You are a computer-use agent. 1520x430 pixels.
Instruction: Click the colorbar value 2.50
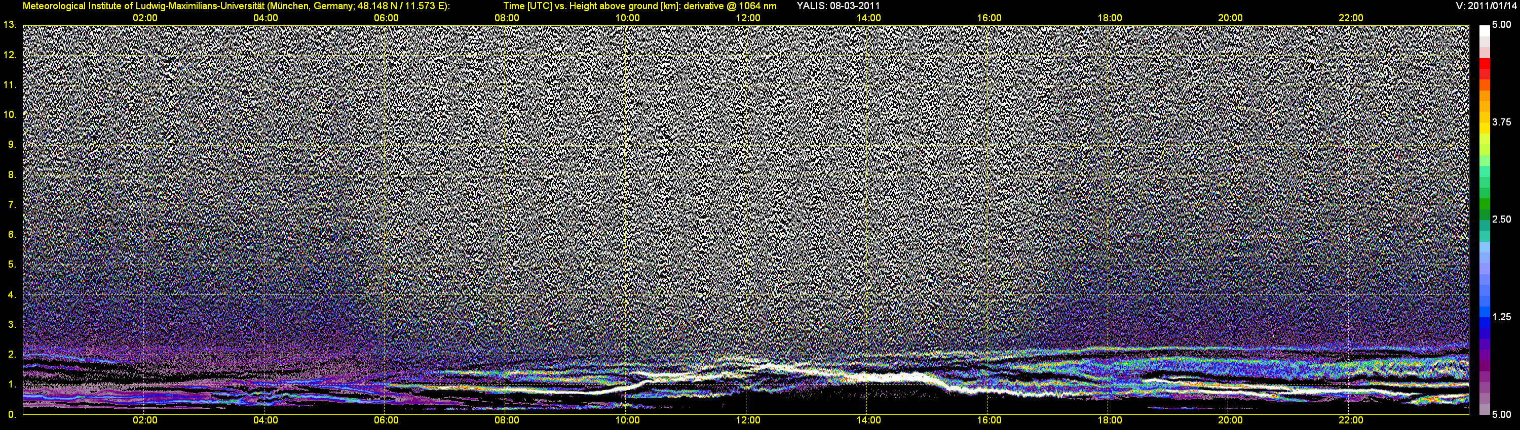click(x=1502, y=220)
